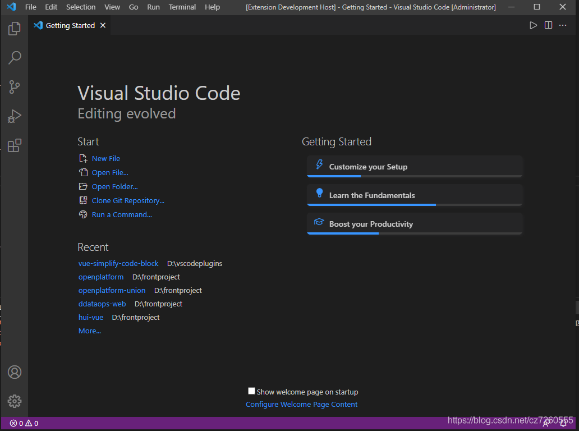Image resolution: width=579 pixels, height=431 pixels.
Task: Open the Source Control view
Action: click(15, 87)
